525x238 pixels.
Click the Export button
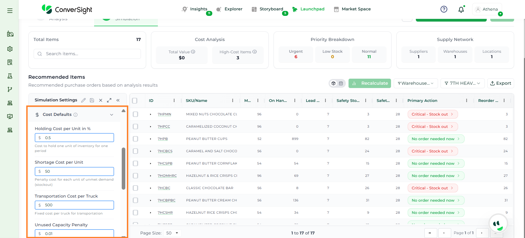point(500,83)
